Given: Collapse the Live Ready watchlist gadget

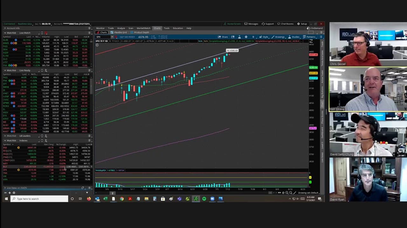Looking at the screenshot, I should point(5,70).
